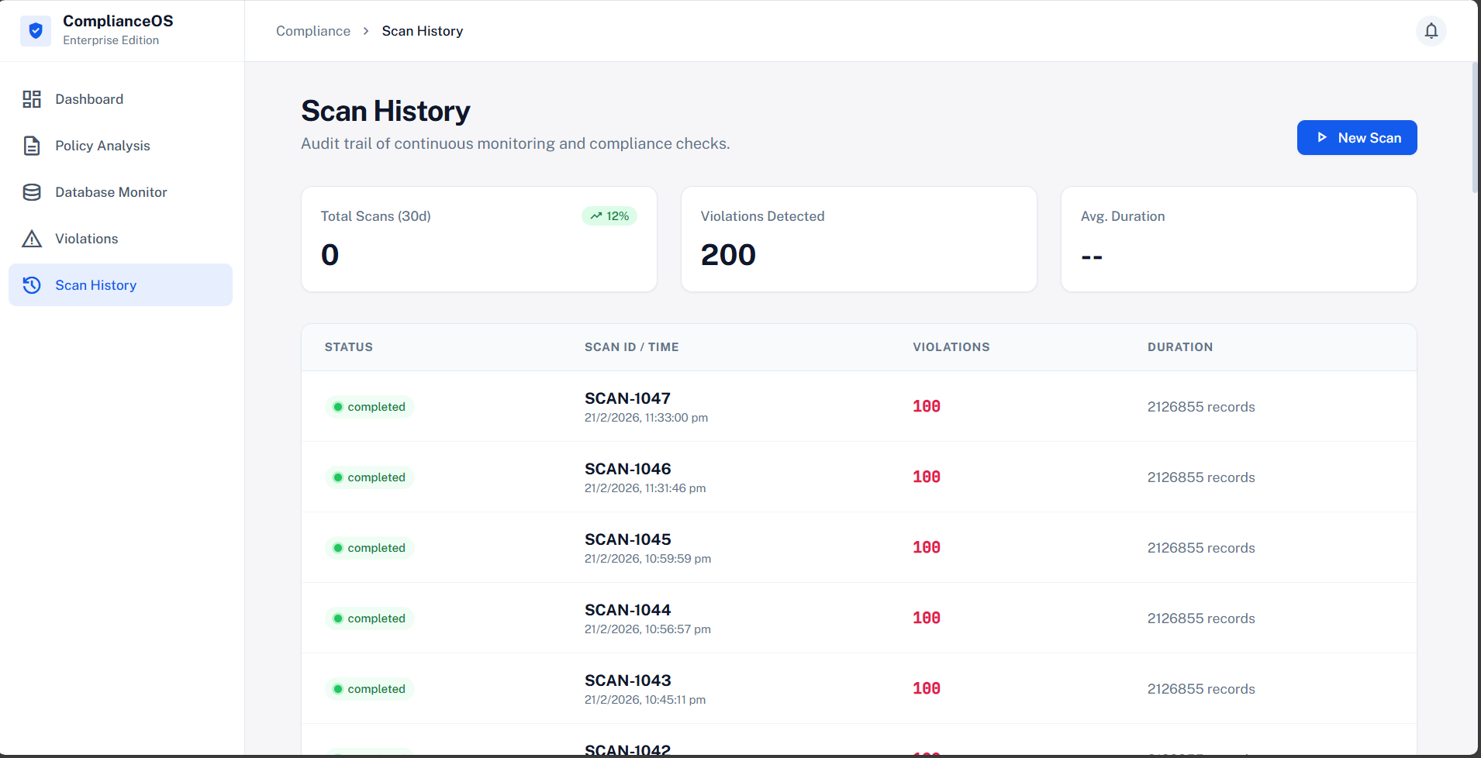The height and width of the screenshot is (758, 1481).
Task: Open Dashboard from the sidebar
Action: [x=89, y=99]
